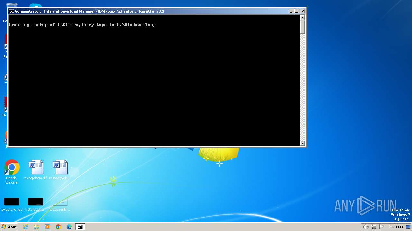The height and width of the screenshot is (231, 412).
Task: Open the network status tray icon
Action: 374,227
